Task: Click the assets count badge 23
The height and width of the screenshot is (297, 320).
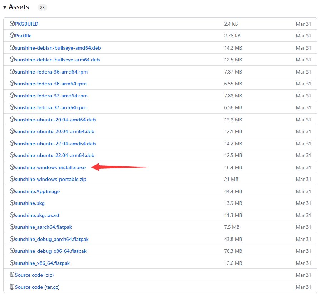Action: pyautogui.click(x=42, y=7)
